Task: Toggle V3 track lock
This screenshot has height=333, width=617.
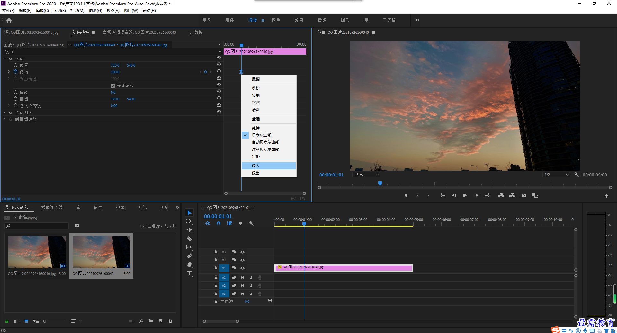Action: 216,252
